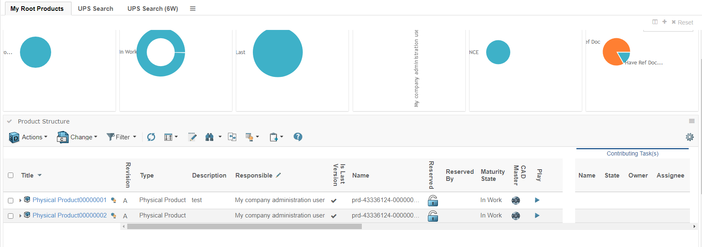Open the Actions dropdown menu
Screen dimensions: 702x247
(29, 137)
